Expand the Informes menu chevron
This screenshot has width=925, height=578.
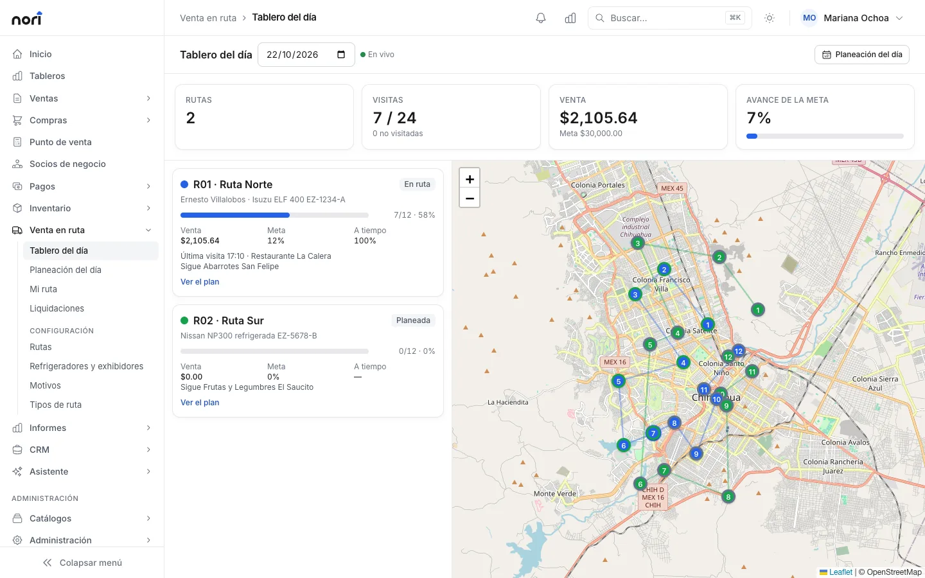[148, 428]
